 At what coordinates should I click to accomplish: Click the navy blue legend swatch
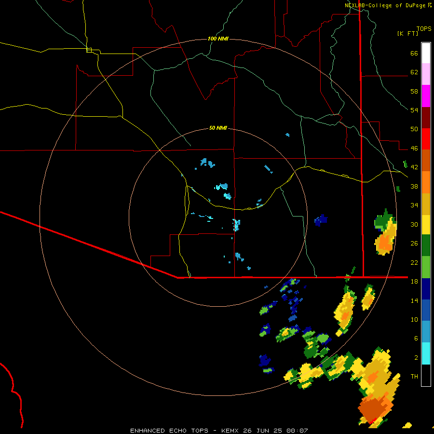pyautogui.click(x=426, y=289)
